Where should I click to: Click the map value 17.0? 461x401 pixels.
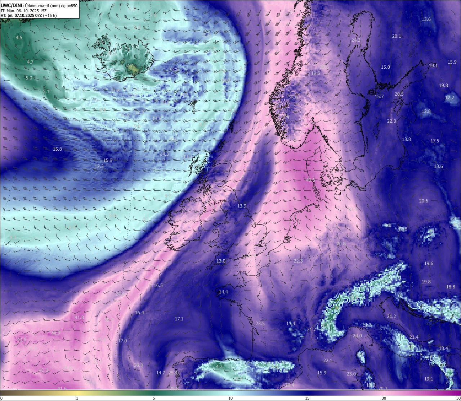(123, 341)
